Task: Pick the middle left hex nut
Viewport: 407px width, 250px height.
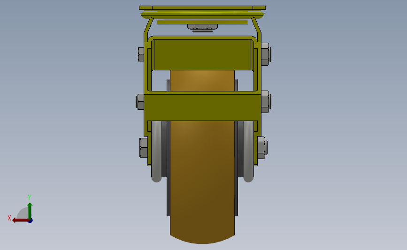Action: pos(140,102)
